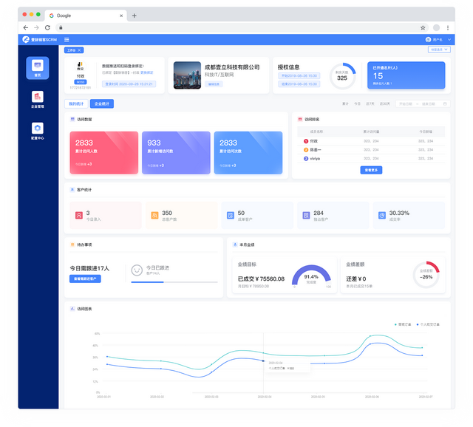Click the 访问排名 section icon

(x=300, y=119)
